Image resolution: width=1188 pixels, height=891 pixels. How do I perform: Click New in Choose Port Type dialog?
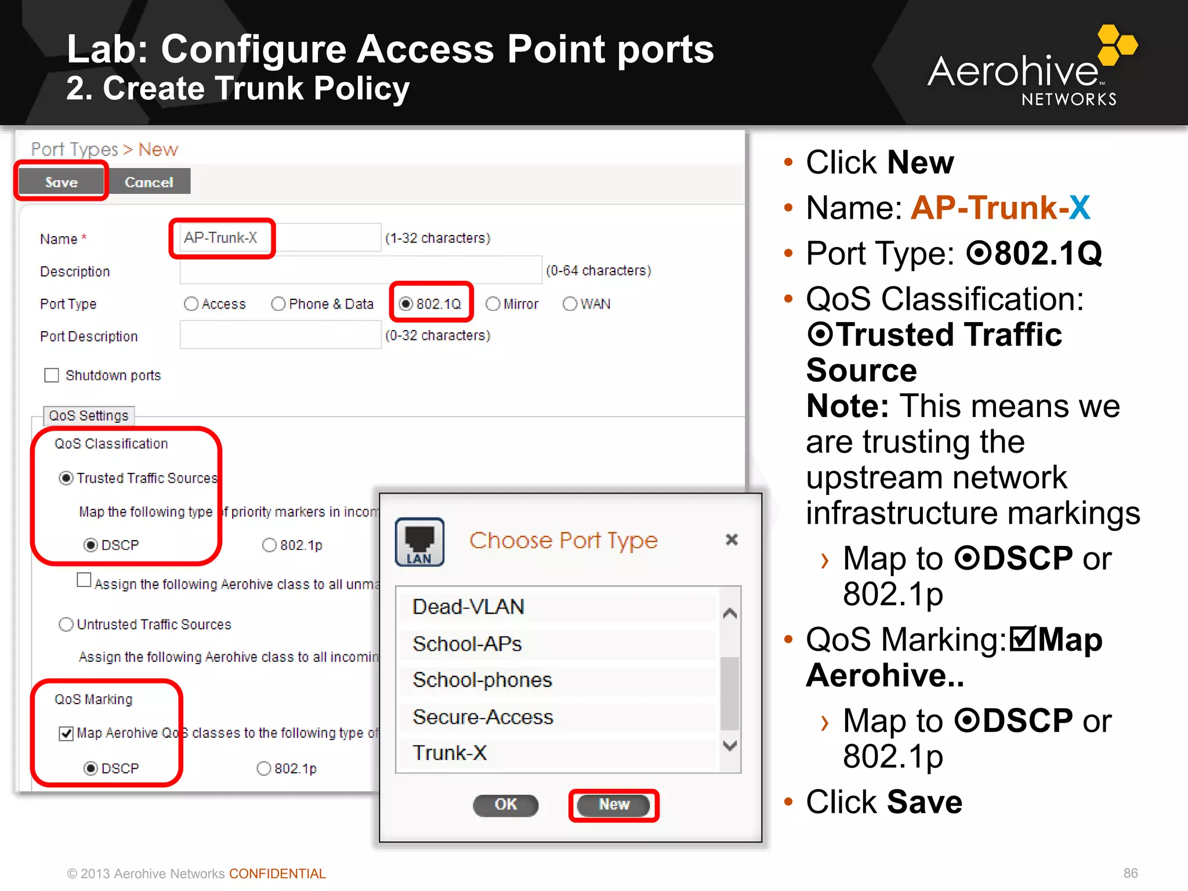click(614, 805)
